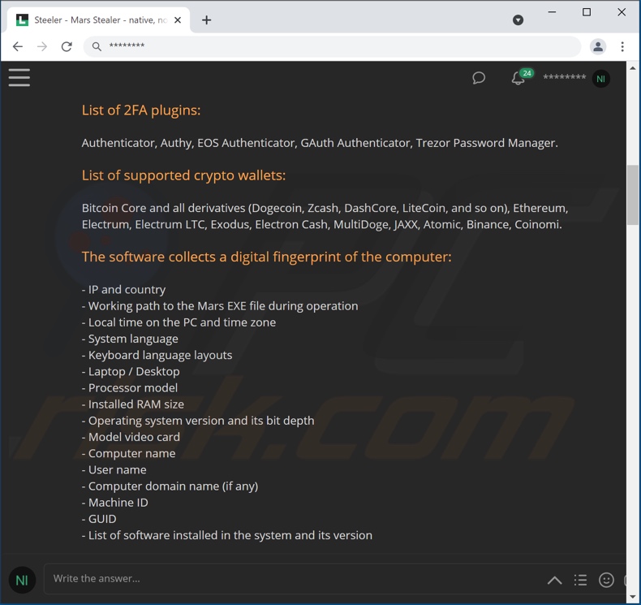Click the Write the answer field
The height and width of the screenshot is (605, 641).
tap(295, 578)
